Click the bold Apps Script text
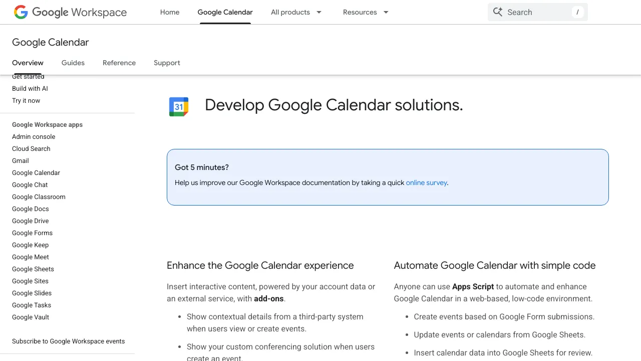This screenshot has width=641, height=361. [473, 286]
